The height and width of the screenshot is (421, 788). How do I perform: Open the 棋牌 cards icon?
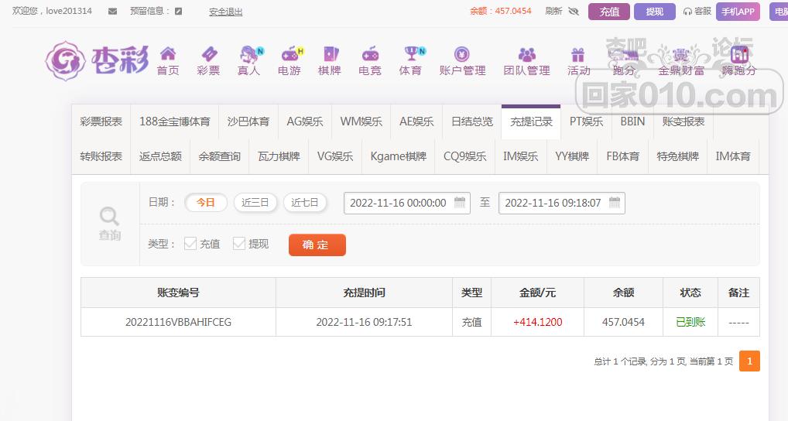(x=330, y=54)
